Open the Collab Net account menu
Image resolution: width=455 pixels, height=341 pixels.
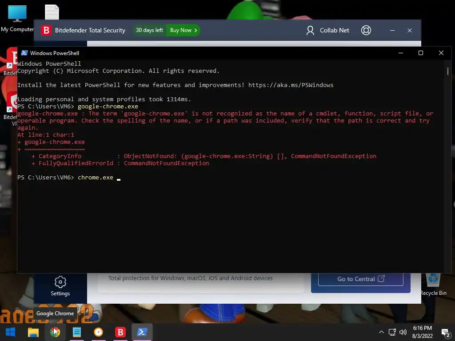pyautogui.click(x=327, y=30)
